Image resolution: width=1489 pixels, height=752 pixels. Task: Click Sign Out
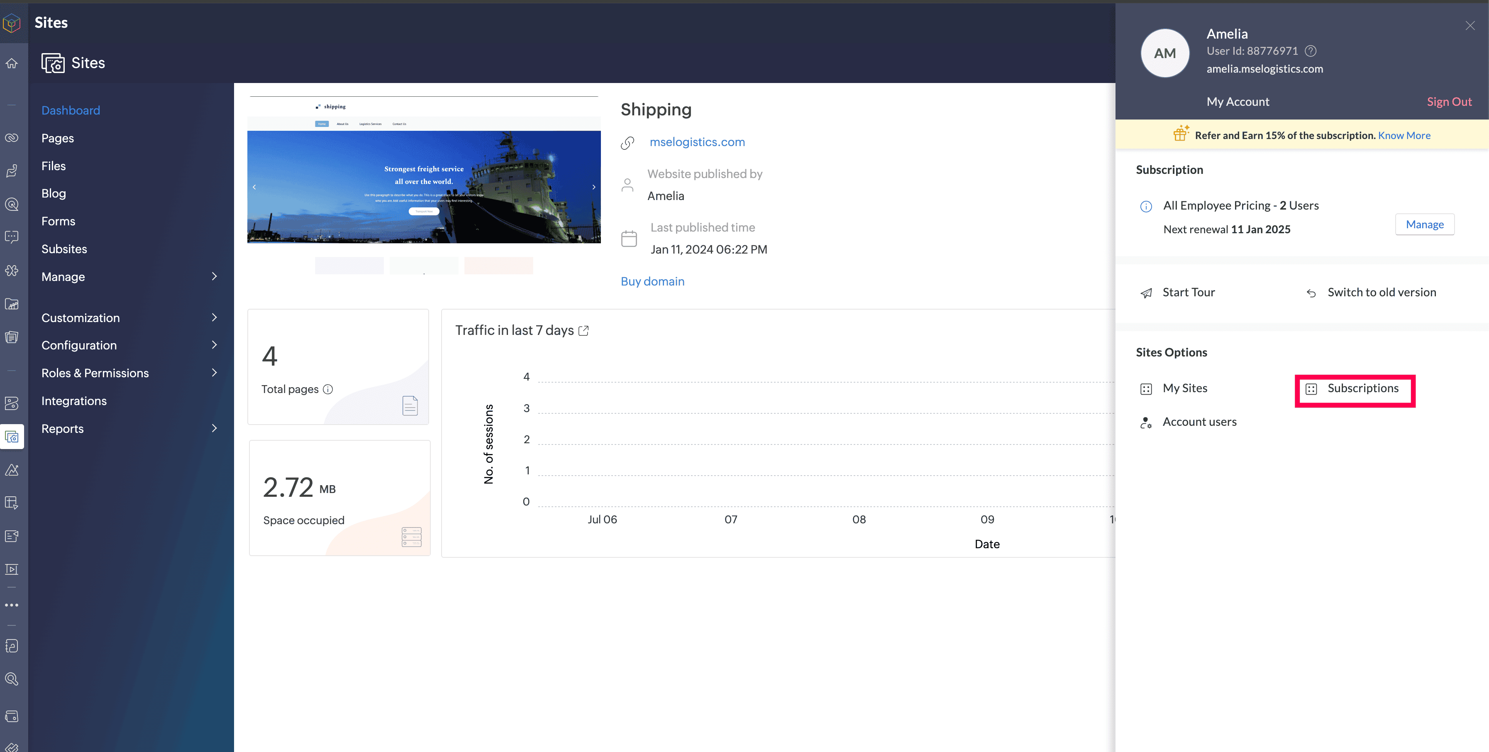coord(1448,102)
